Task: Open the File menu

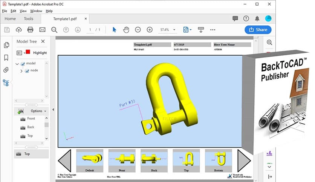Action: pos(5,11)
